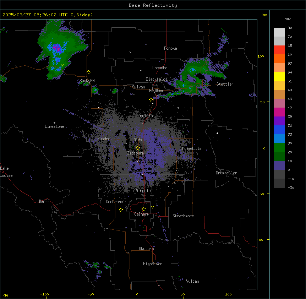Click the asterisk marker above the Limestone label
Image resolution: width=306 pixels, height=299 pixels.
click(x=54, y=123)
